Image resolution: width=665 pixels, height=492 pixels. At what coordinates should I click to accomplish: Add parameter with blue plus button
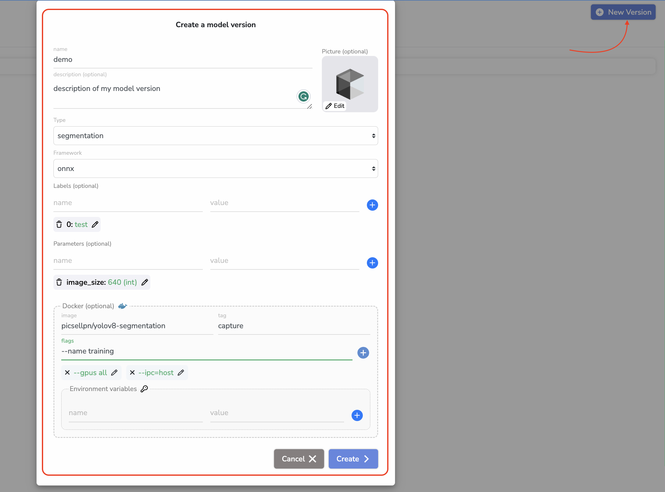coord(372,263)
